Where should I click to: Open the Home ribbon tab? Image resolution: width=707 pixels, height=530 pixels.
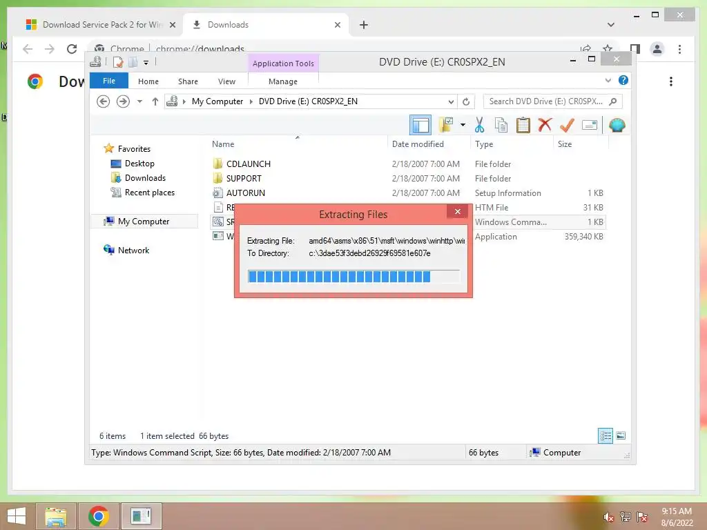148,81
